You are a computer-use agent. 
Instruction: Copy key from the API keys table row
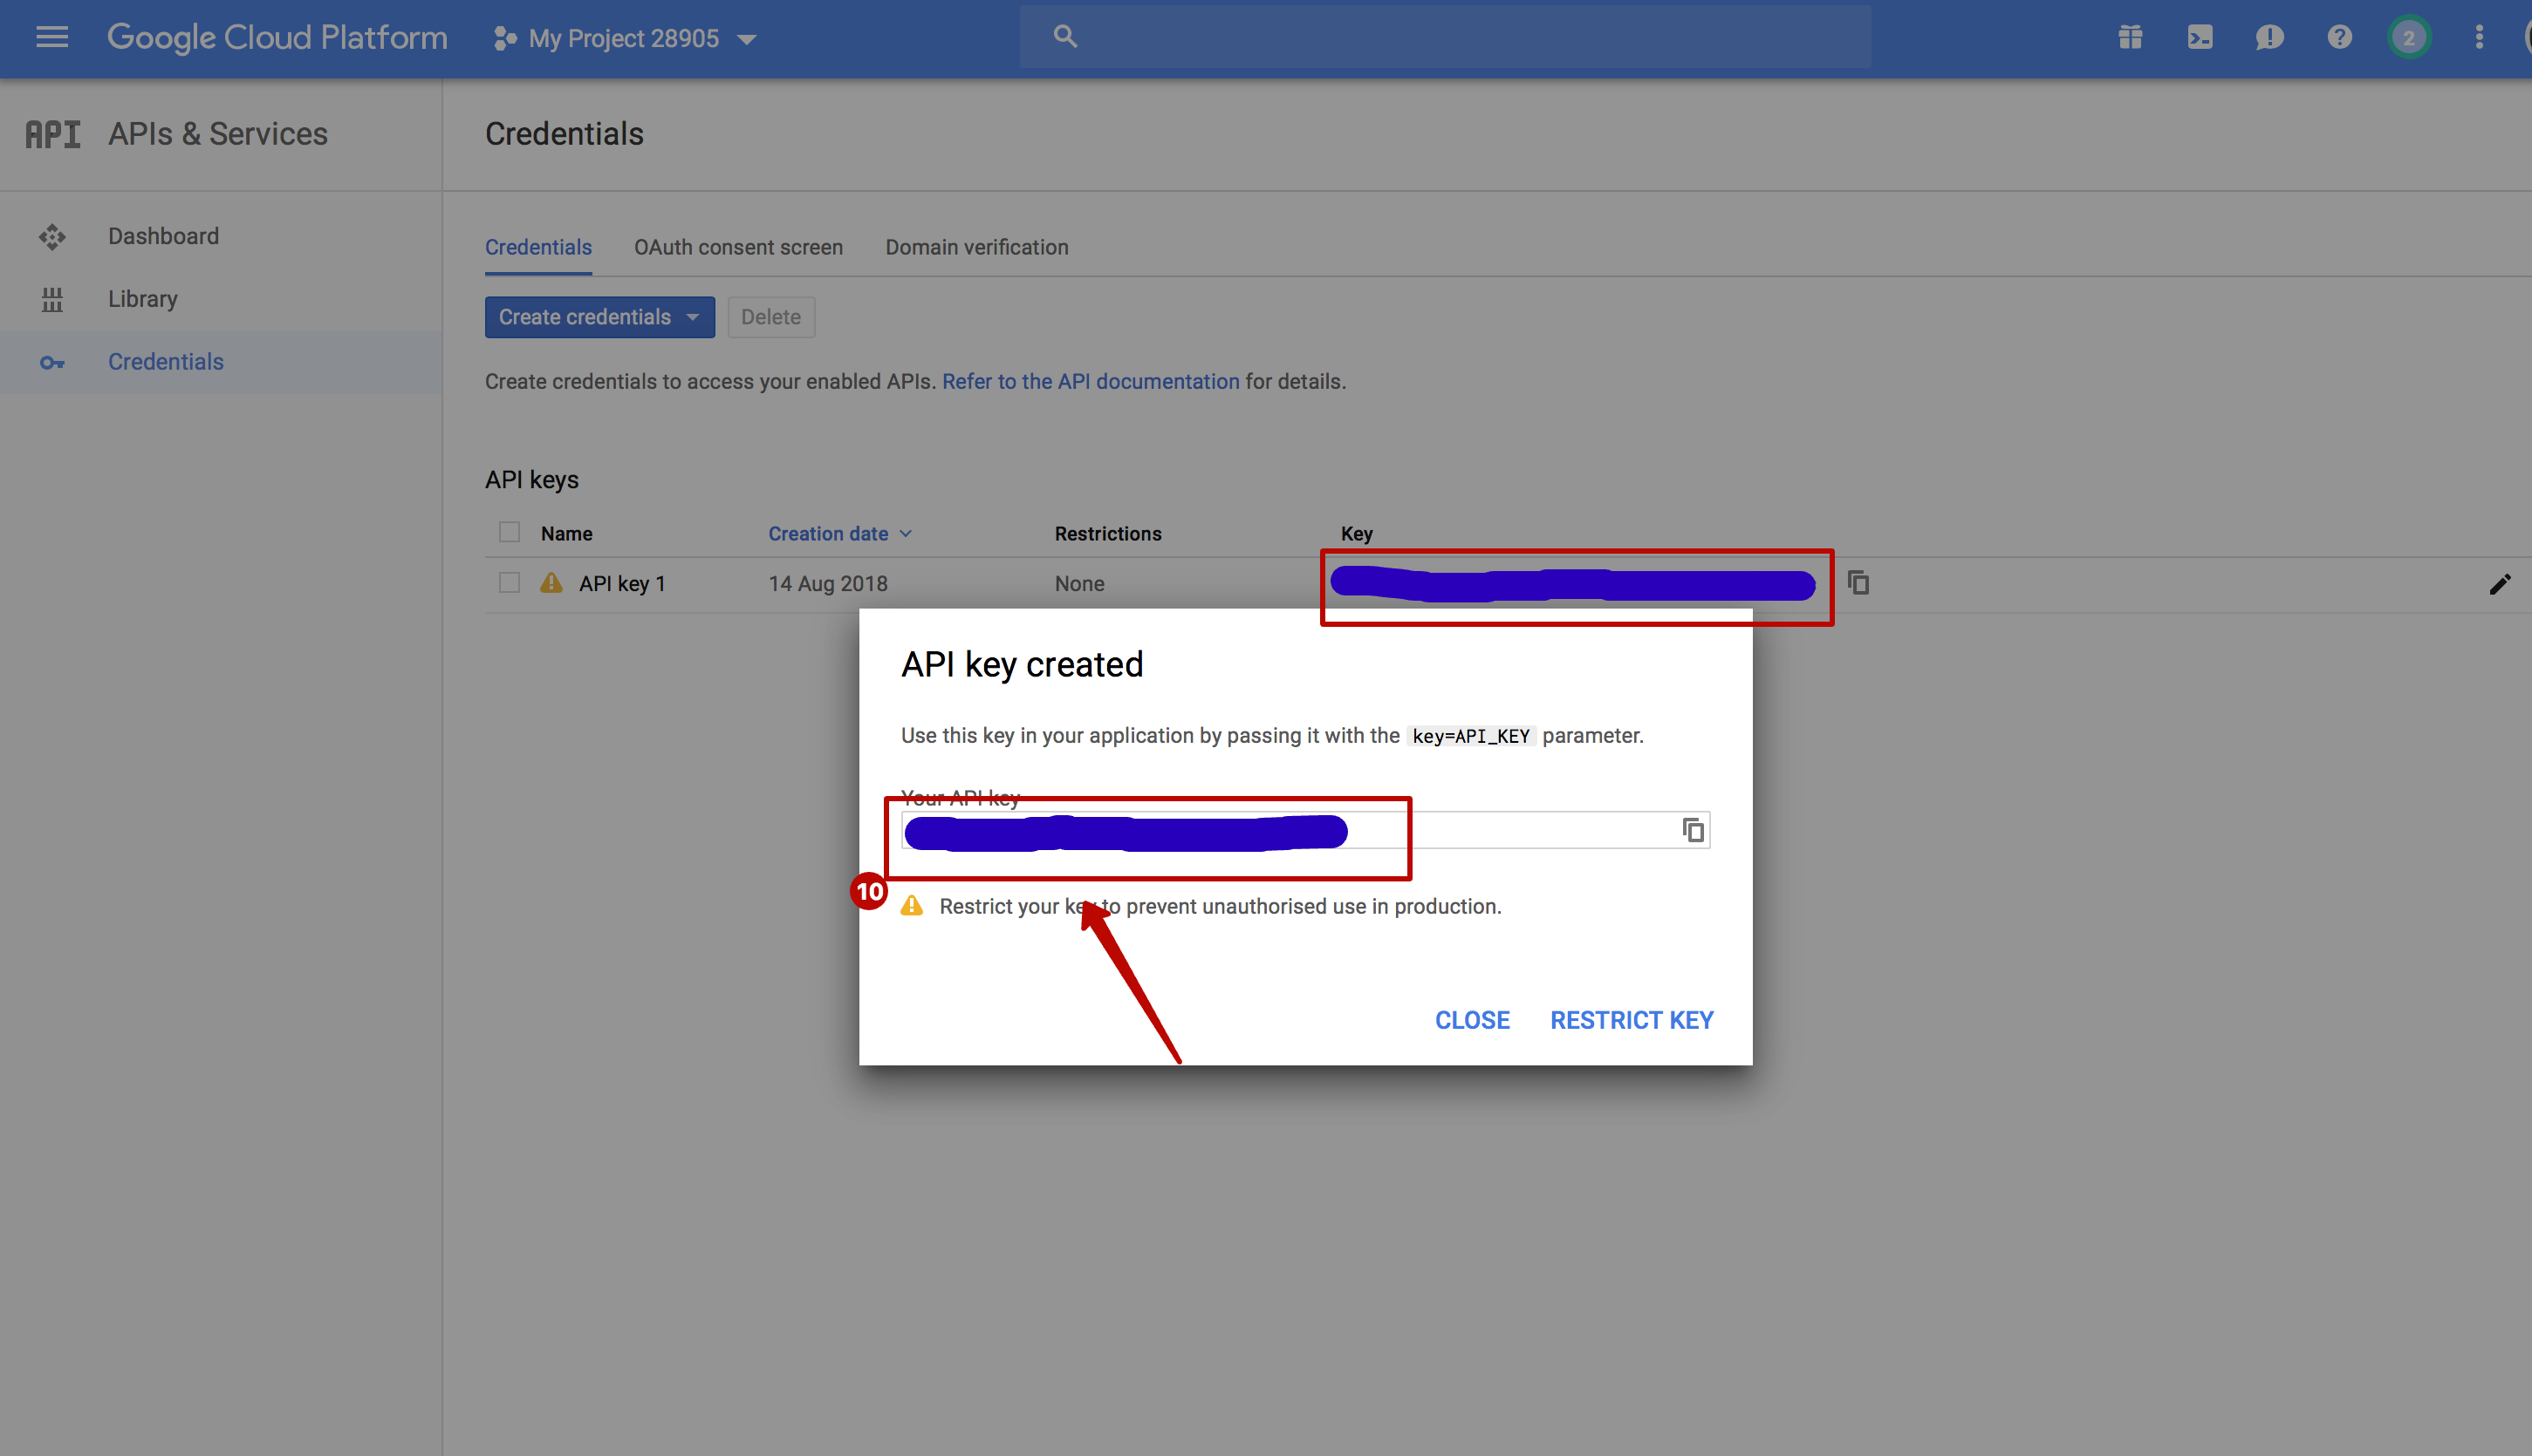coord(1858,583)
